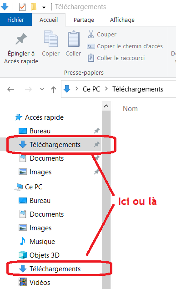
Task: Click the new folder icon in title bar
Action: tap(34, 7)
